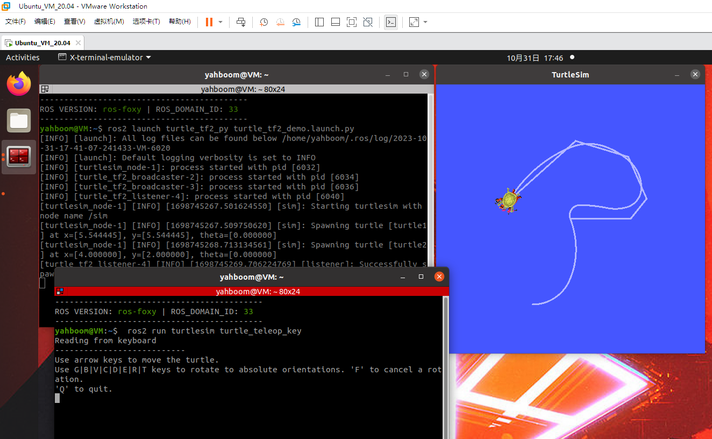Click the enter full screen icon
712x439 pixels.
pos(351,22)
